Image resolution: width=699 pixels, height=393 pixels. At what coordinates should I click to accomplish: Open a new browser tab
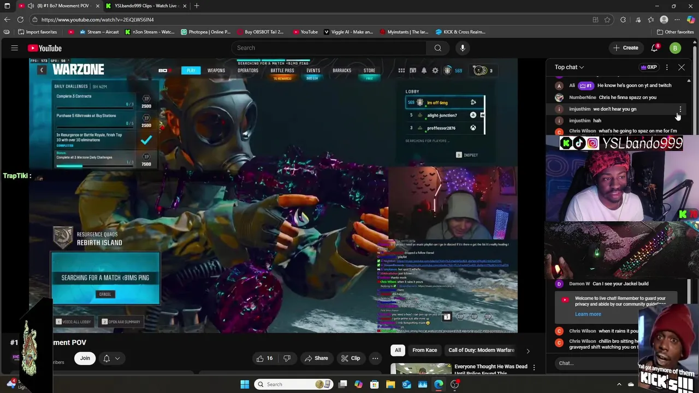coord(197,5)
